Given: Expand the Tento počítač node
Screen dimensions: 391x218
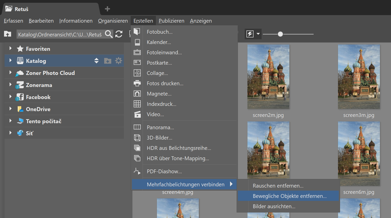Looking at the screenshot, I should click(x=10, y=121).
